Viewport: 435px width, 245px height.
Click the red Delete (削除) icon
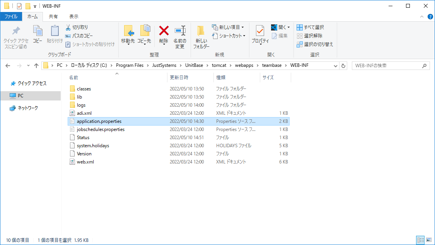164,31
